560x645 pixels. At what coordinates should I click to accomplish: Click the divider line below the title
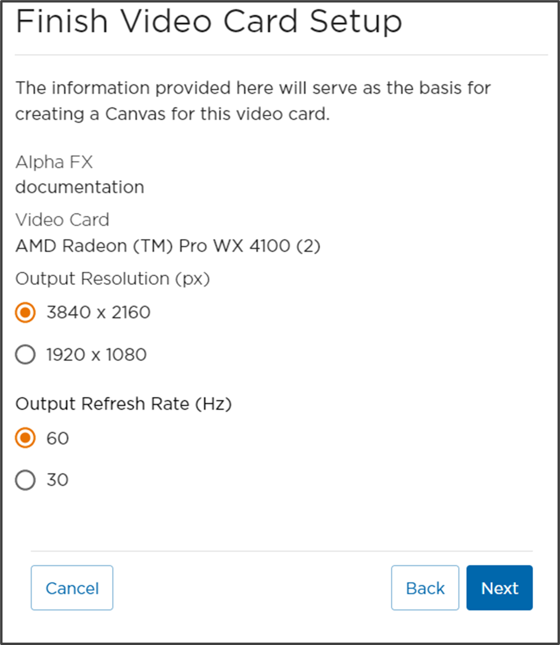[x=281, y=55]
